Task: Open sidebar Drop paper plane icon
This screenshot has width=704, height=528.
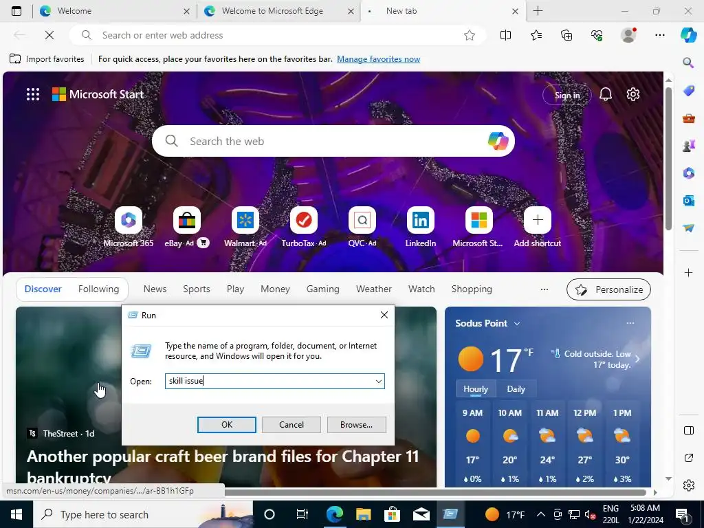Action: (688, 228)
